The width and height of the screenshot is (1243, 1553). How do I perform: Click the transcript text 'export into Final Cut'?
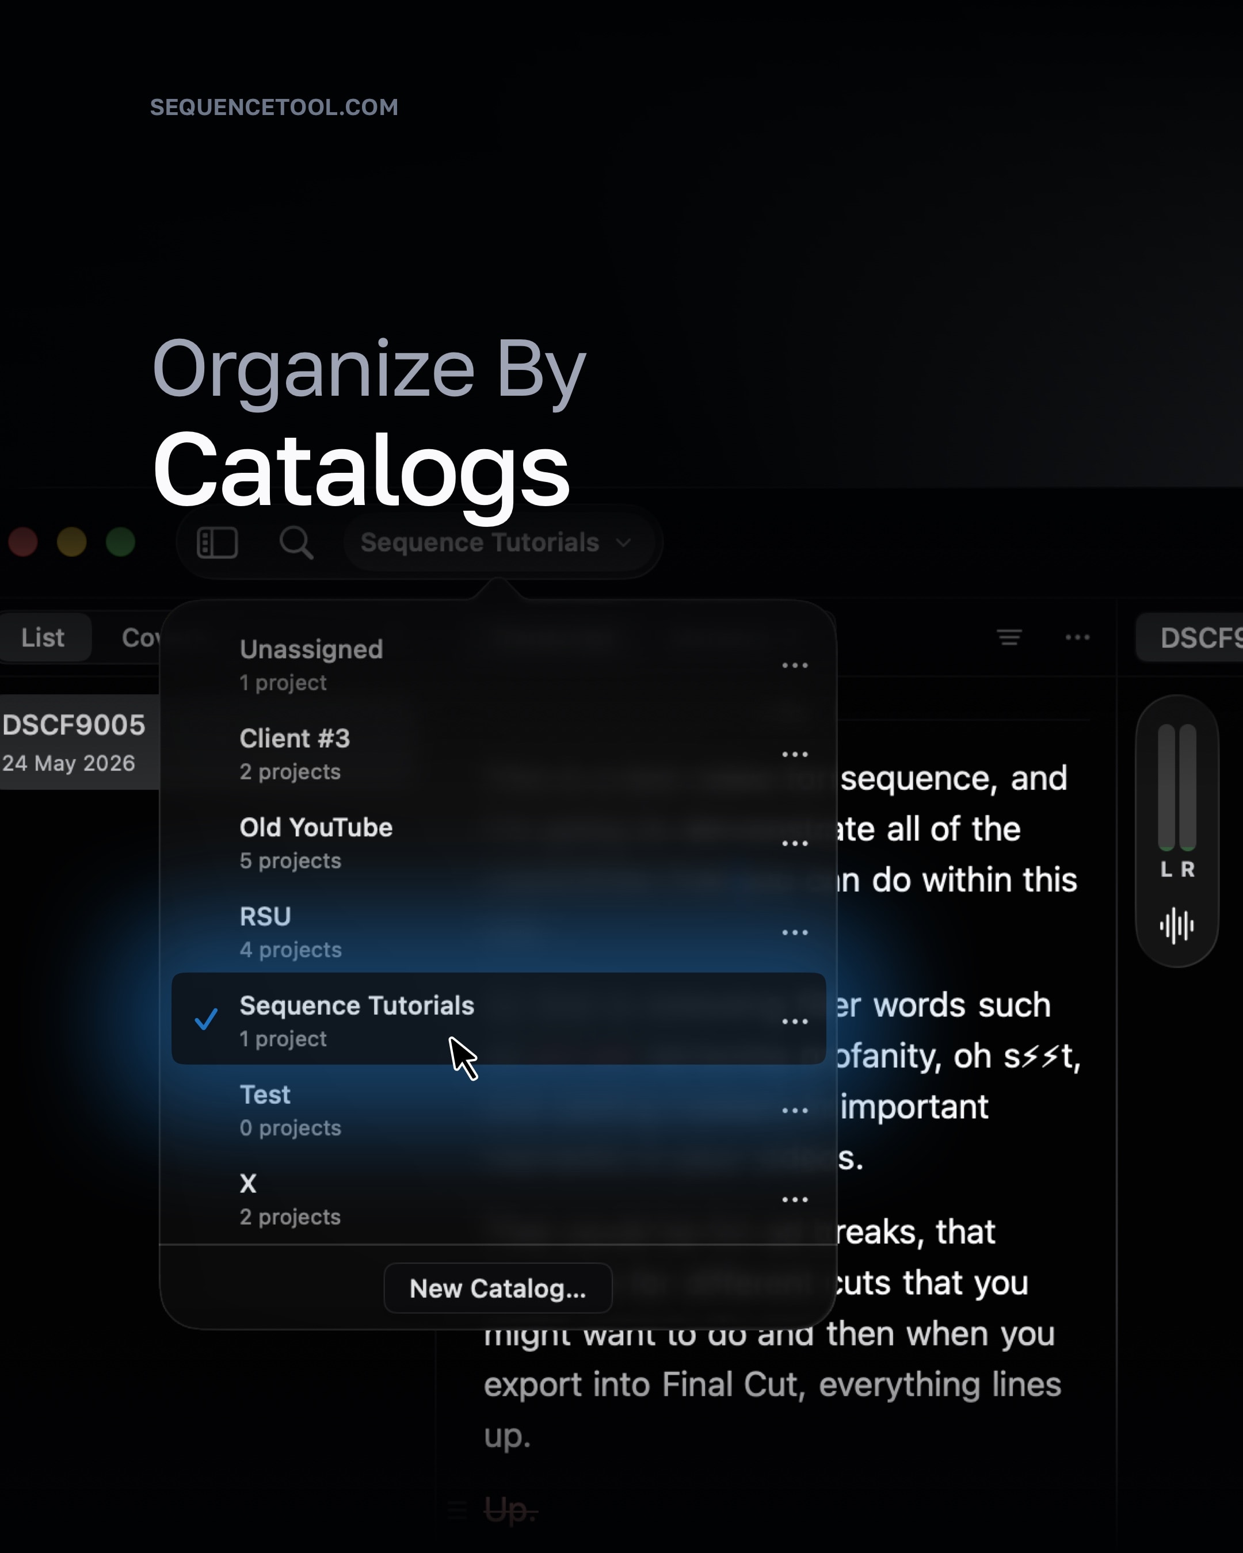pyautogui.click(x=645, y=1384)
